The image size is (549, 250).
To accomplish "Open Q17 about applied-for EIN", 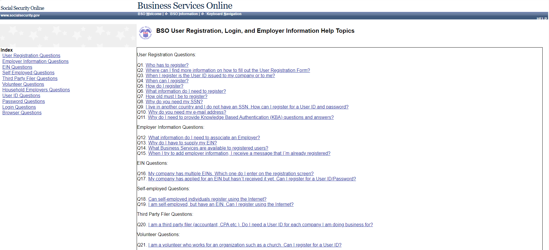I will [x=252, y=179].
